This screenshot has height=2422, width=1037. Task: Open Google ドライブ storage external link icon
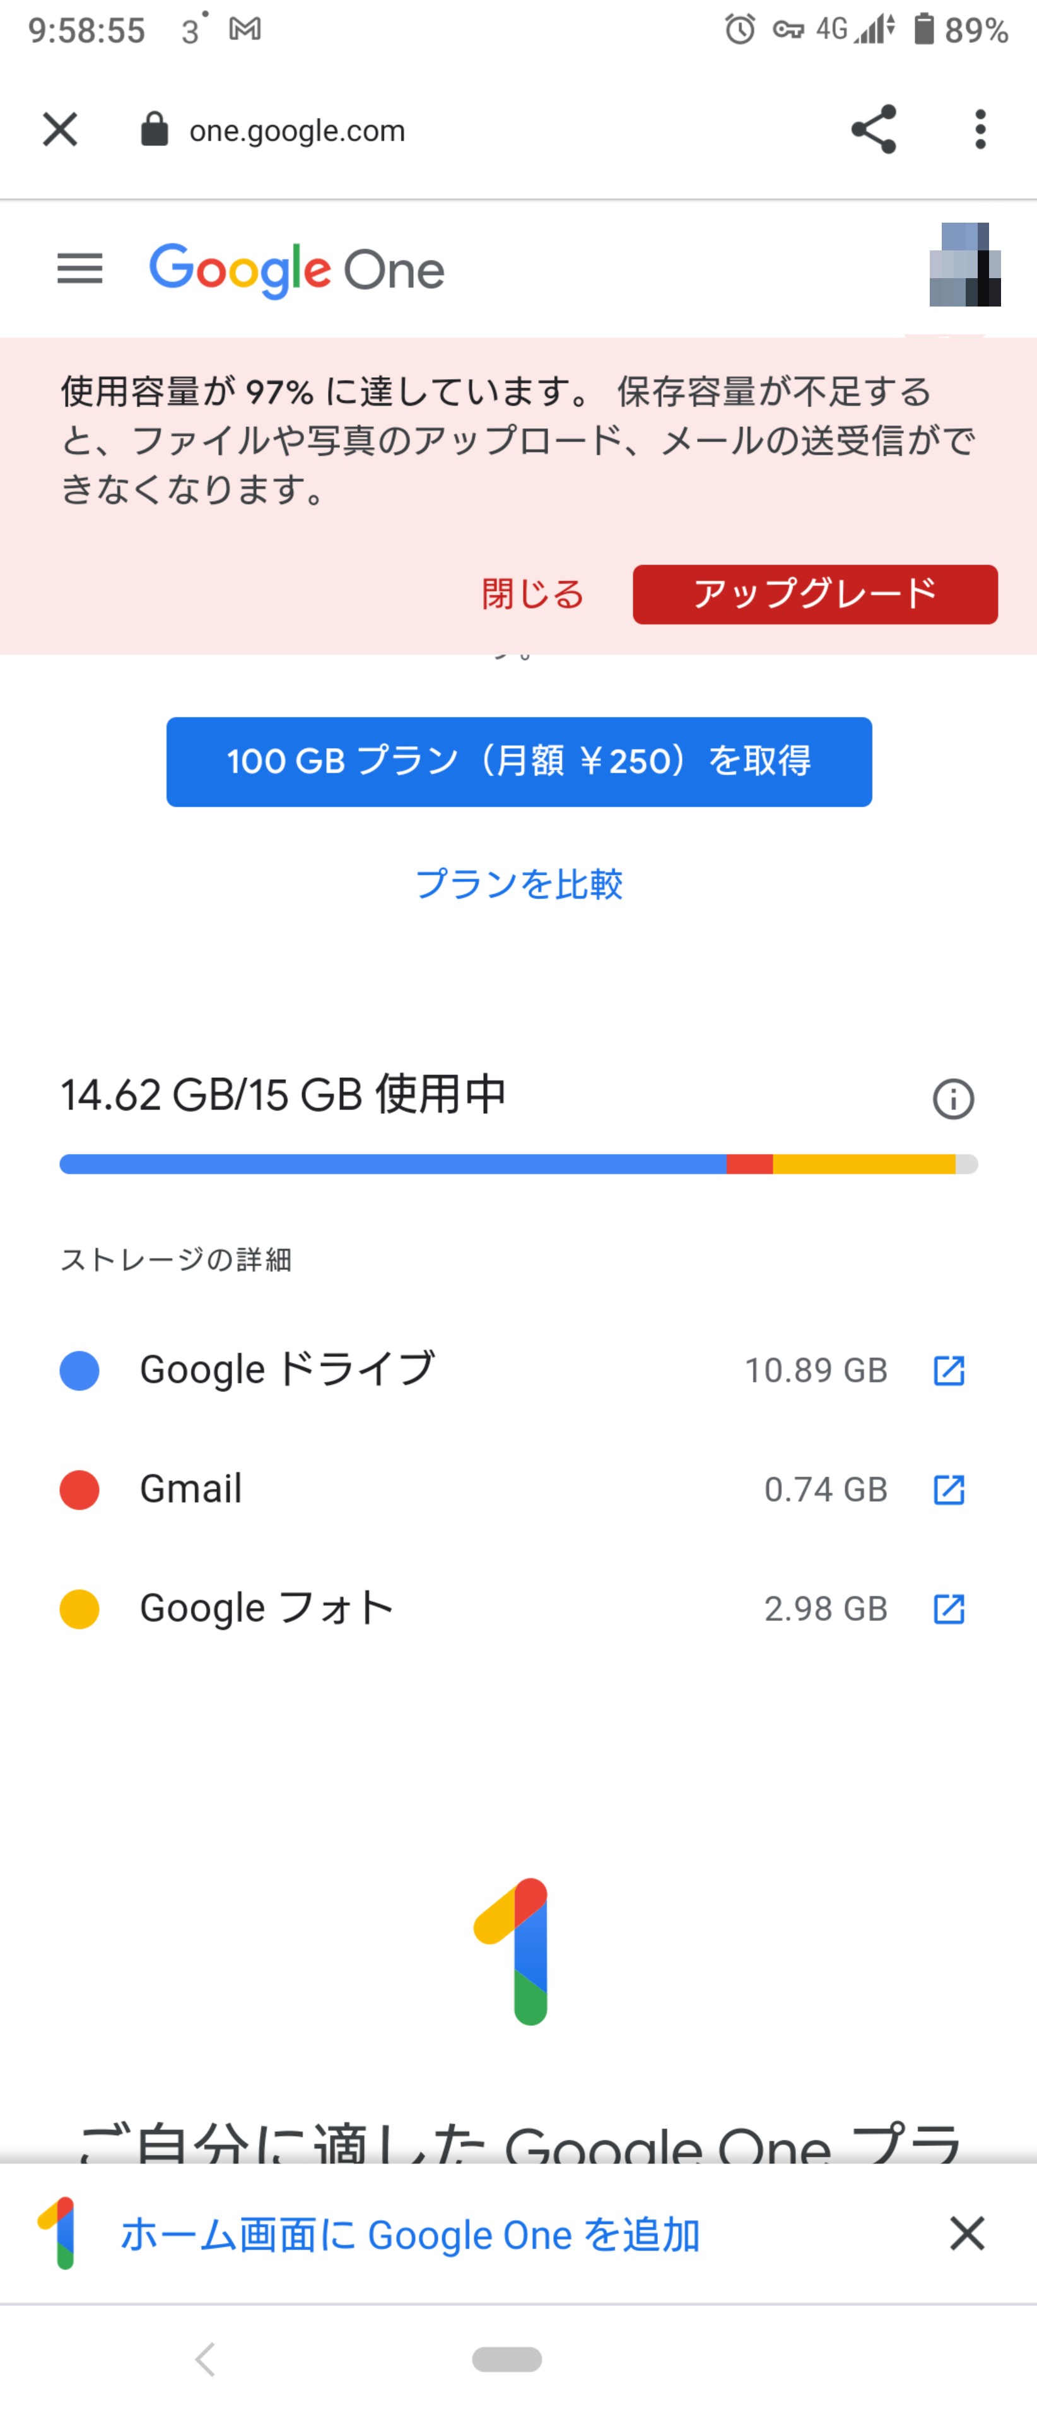(949, 1370)
